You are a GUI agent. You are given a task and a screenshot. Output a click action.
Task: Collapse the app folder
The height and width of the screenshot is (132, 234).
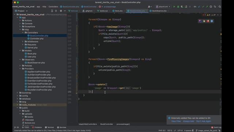click(x=18, y=18)
